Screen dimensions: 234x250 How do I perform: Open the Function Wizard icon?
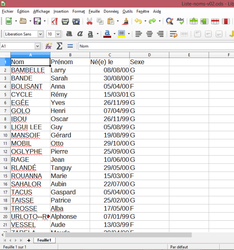[x=49, y=46]
